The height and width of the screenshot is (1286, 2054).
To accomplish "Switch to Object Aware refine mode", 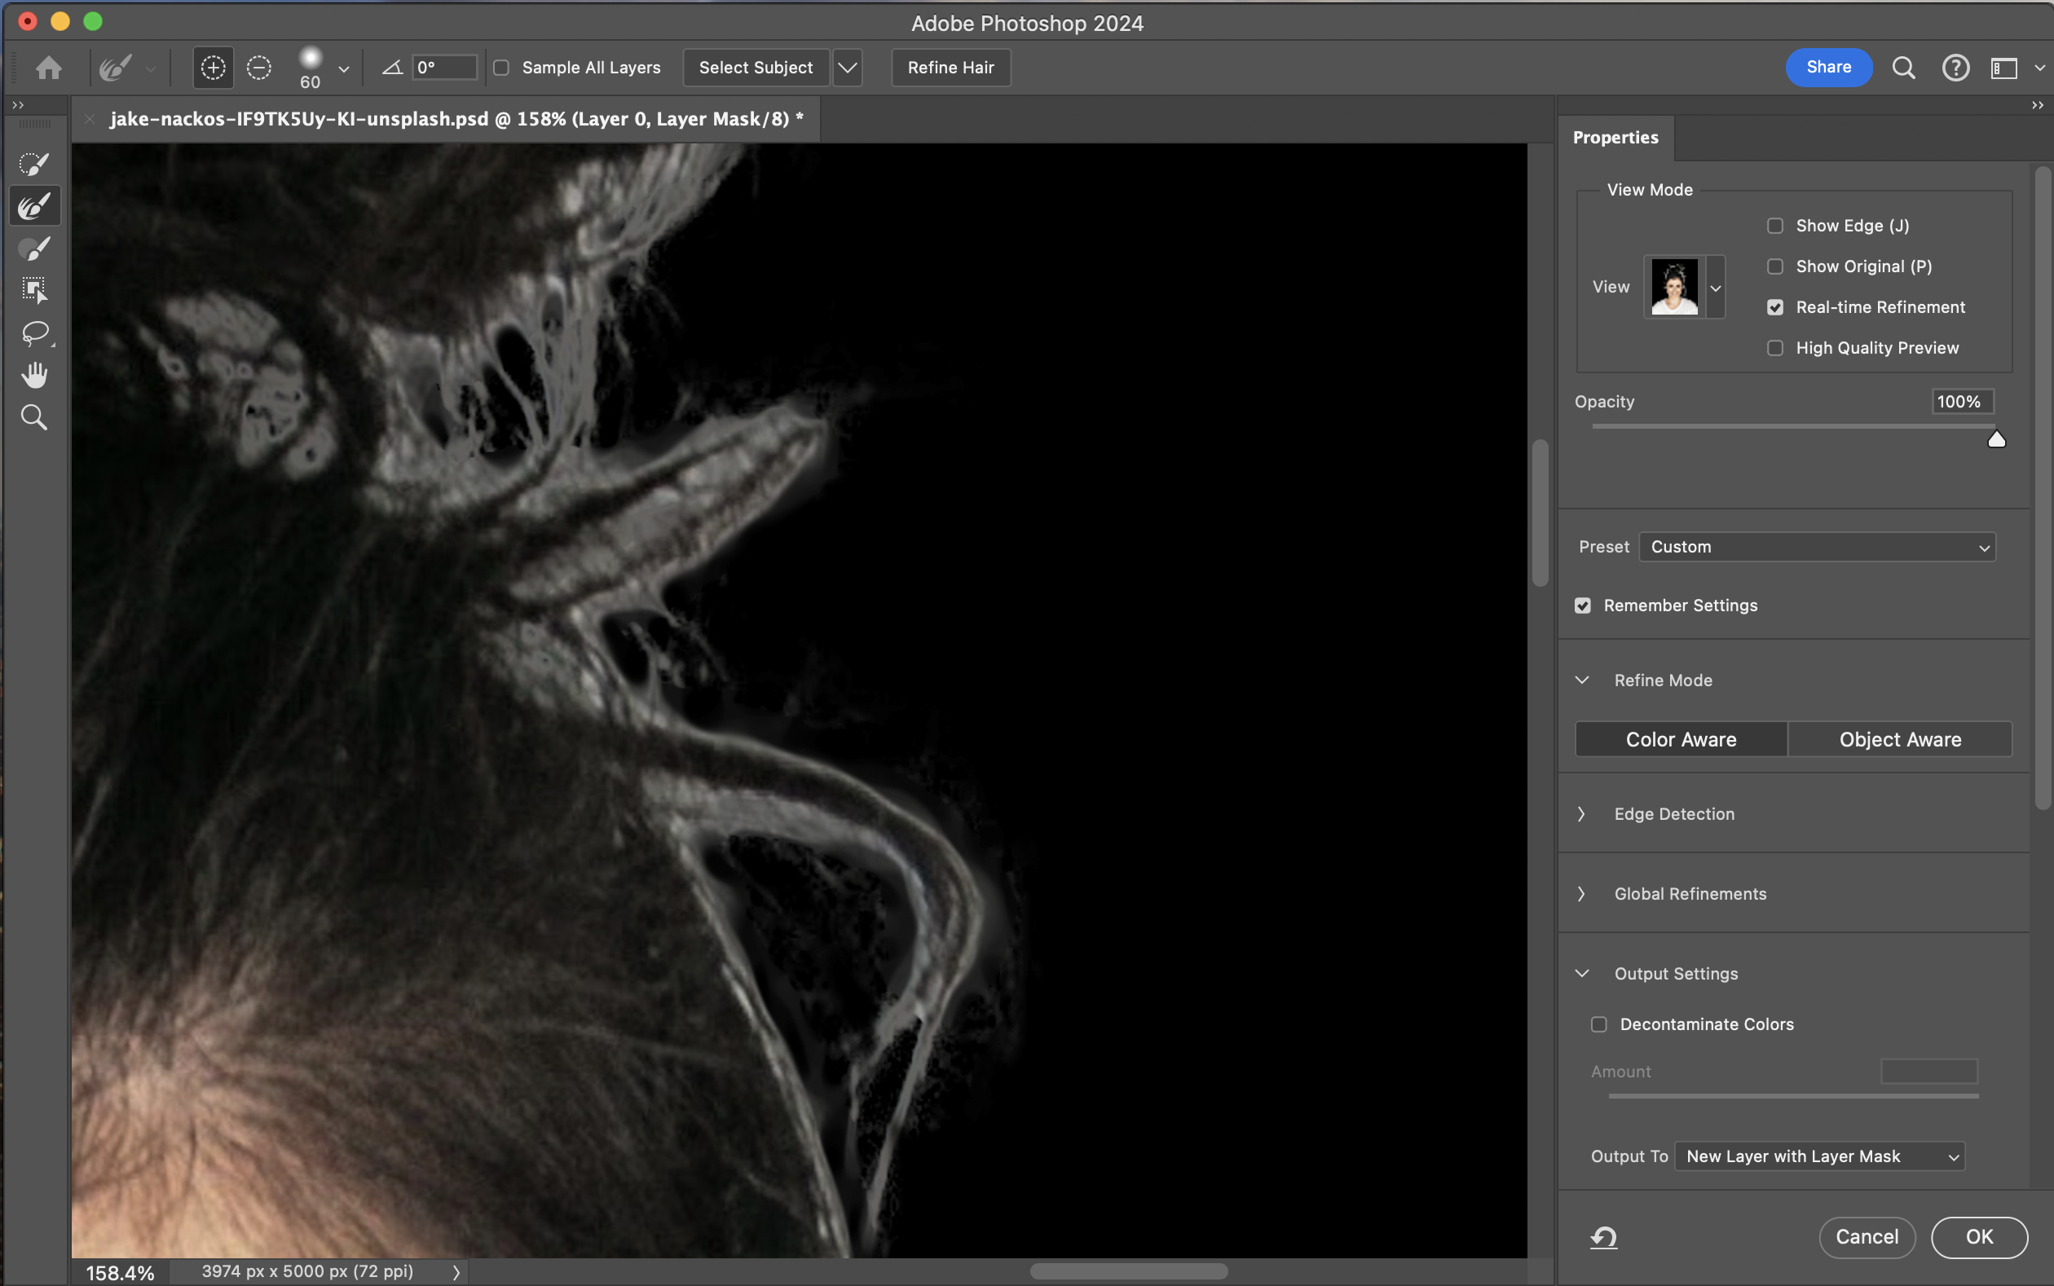I will tap(1899, 739).
